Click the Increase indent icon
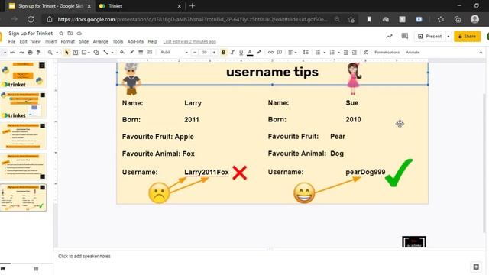 click(355, 53)
